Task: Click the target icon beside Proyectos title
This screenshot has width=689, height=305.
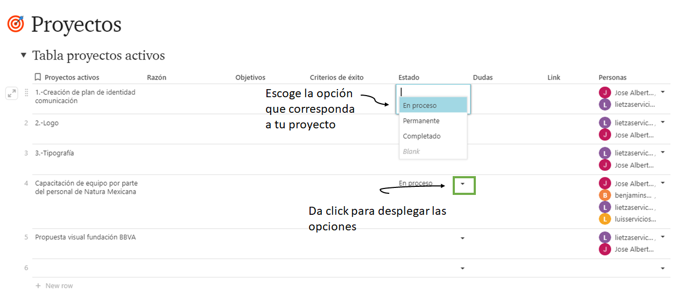Action: (x=16, y=24)
